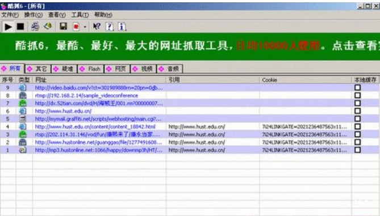Image resolution: width=380 pixels, height=216 pixels.
Task: Click the green banner advertisement
Action: (x=190, y=46)
